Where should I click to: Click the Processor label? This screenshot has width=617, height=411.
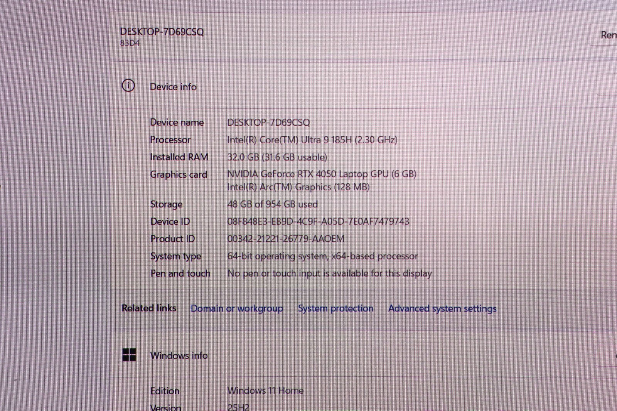[x=170, y=140]
